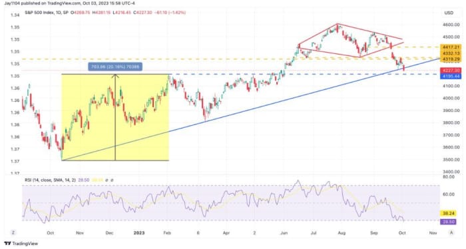Click the 1.34 left axis label
This screenshot has height=249, width=466.
(x=15, y=15)
